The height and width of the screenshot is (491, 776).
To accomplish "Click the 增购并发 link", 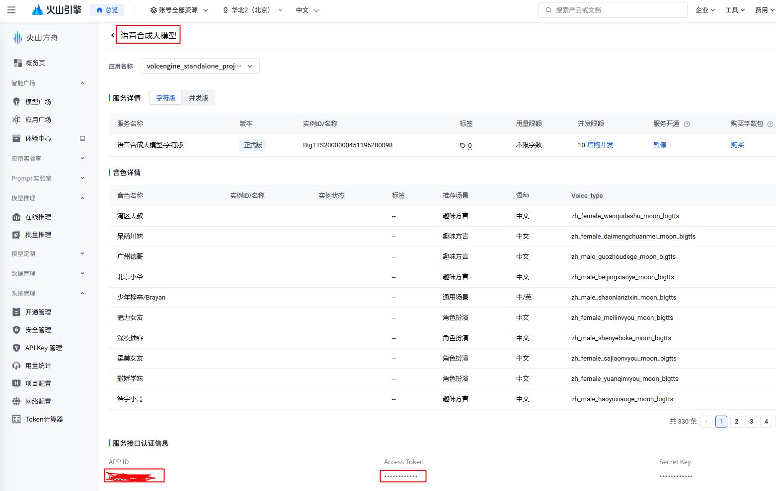I will pyautogui.click(x=600, y=145).
